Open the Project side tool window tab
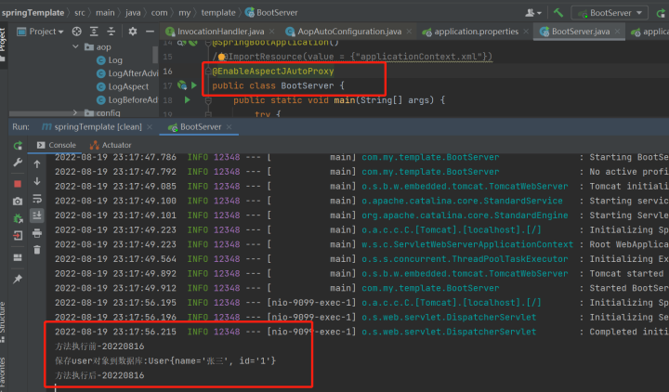The width and height of the screenshot is (669, 392). pos(3,43)
